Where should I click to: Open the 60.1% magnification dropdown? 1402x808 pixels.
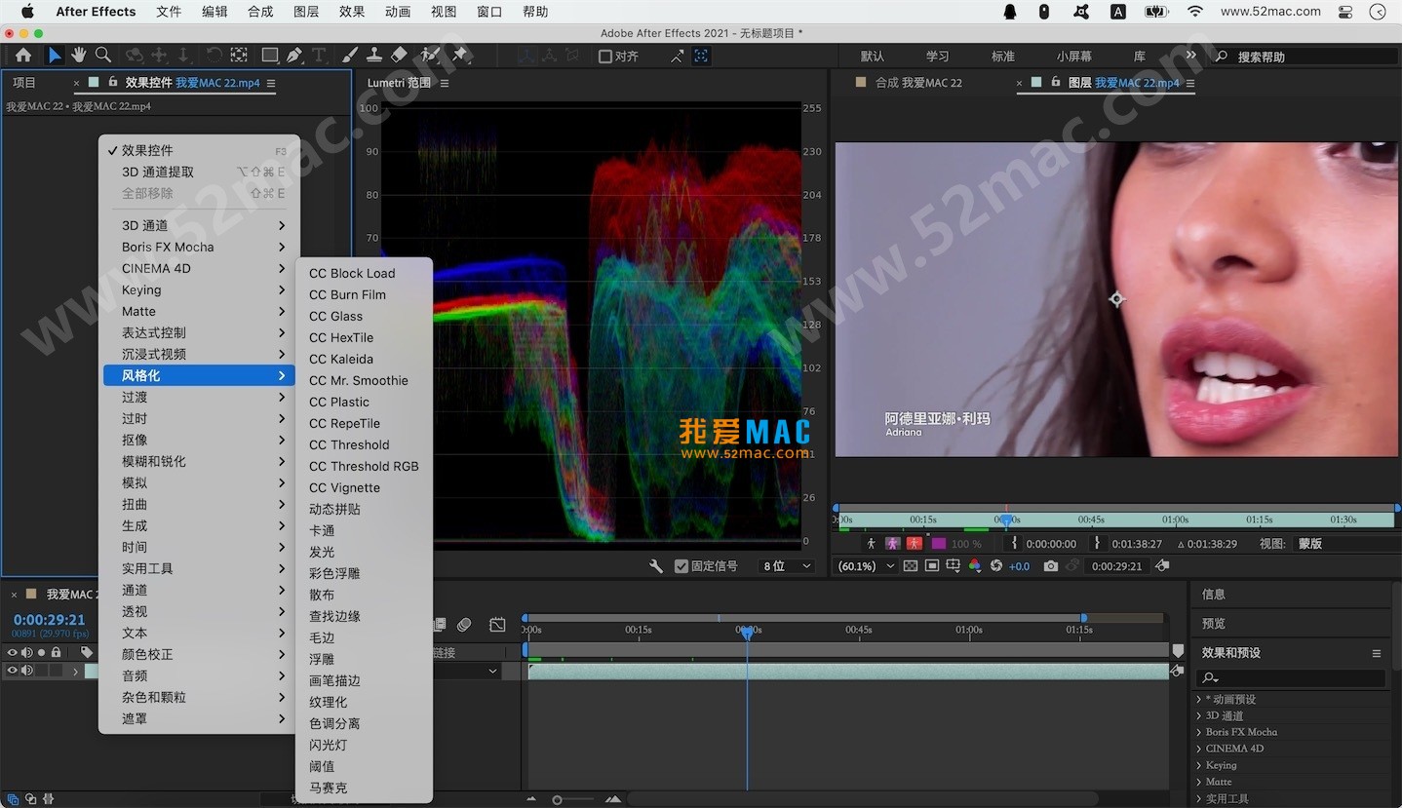[x=866, y=566]
